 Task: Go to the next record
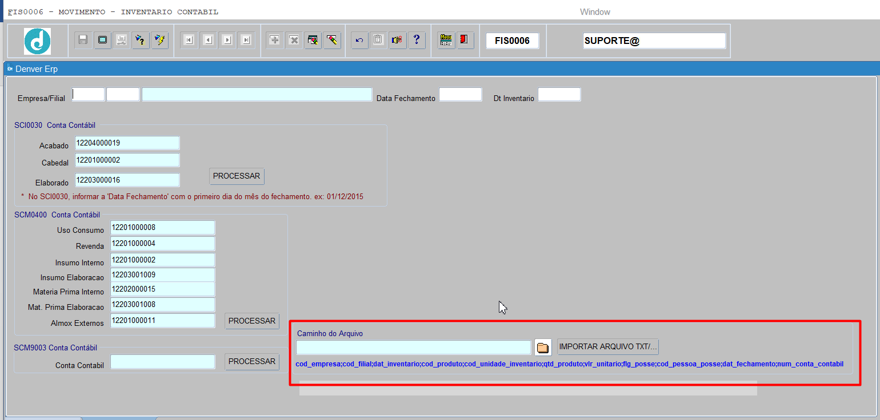pos(227,40)
